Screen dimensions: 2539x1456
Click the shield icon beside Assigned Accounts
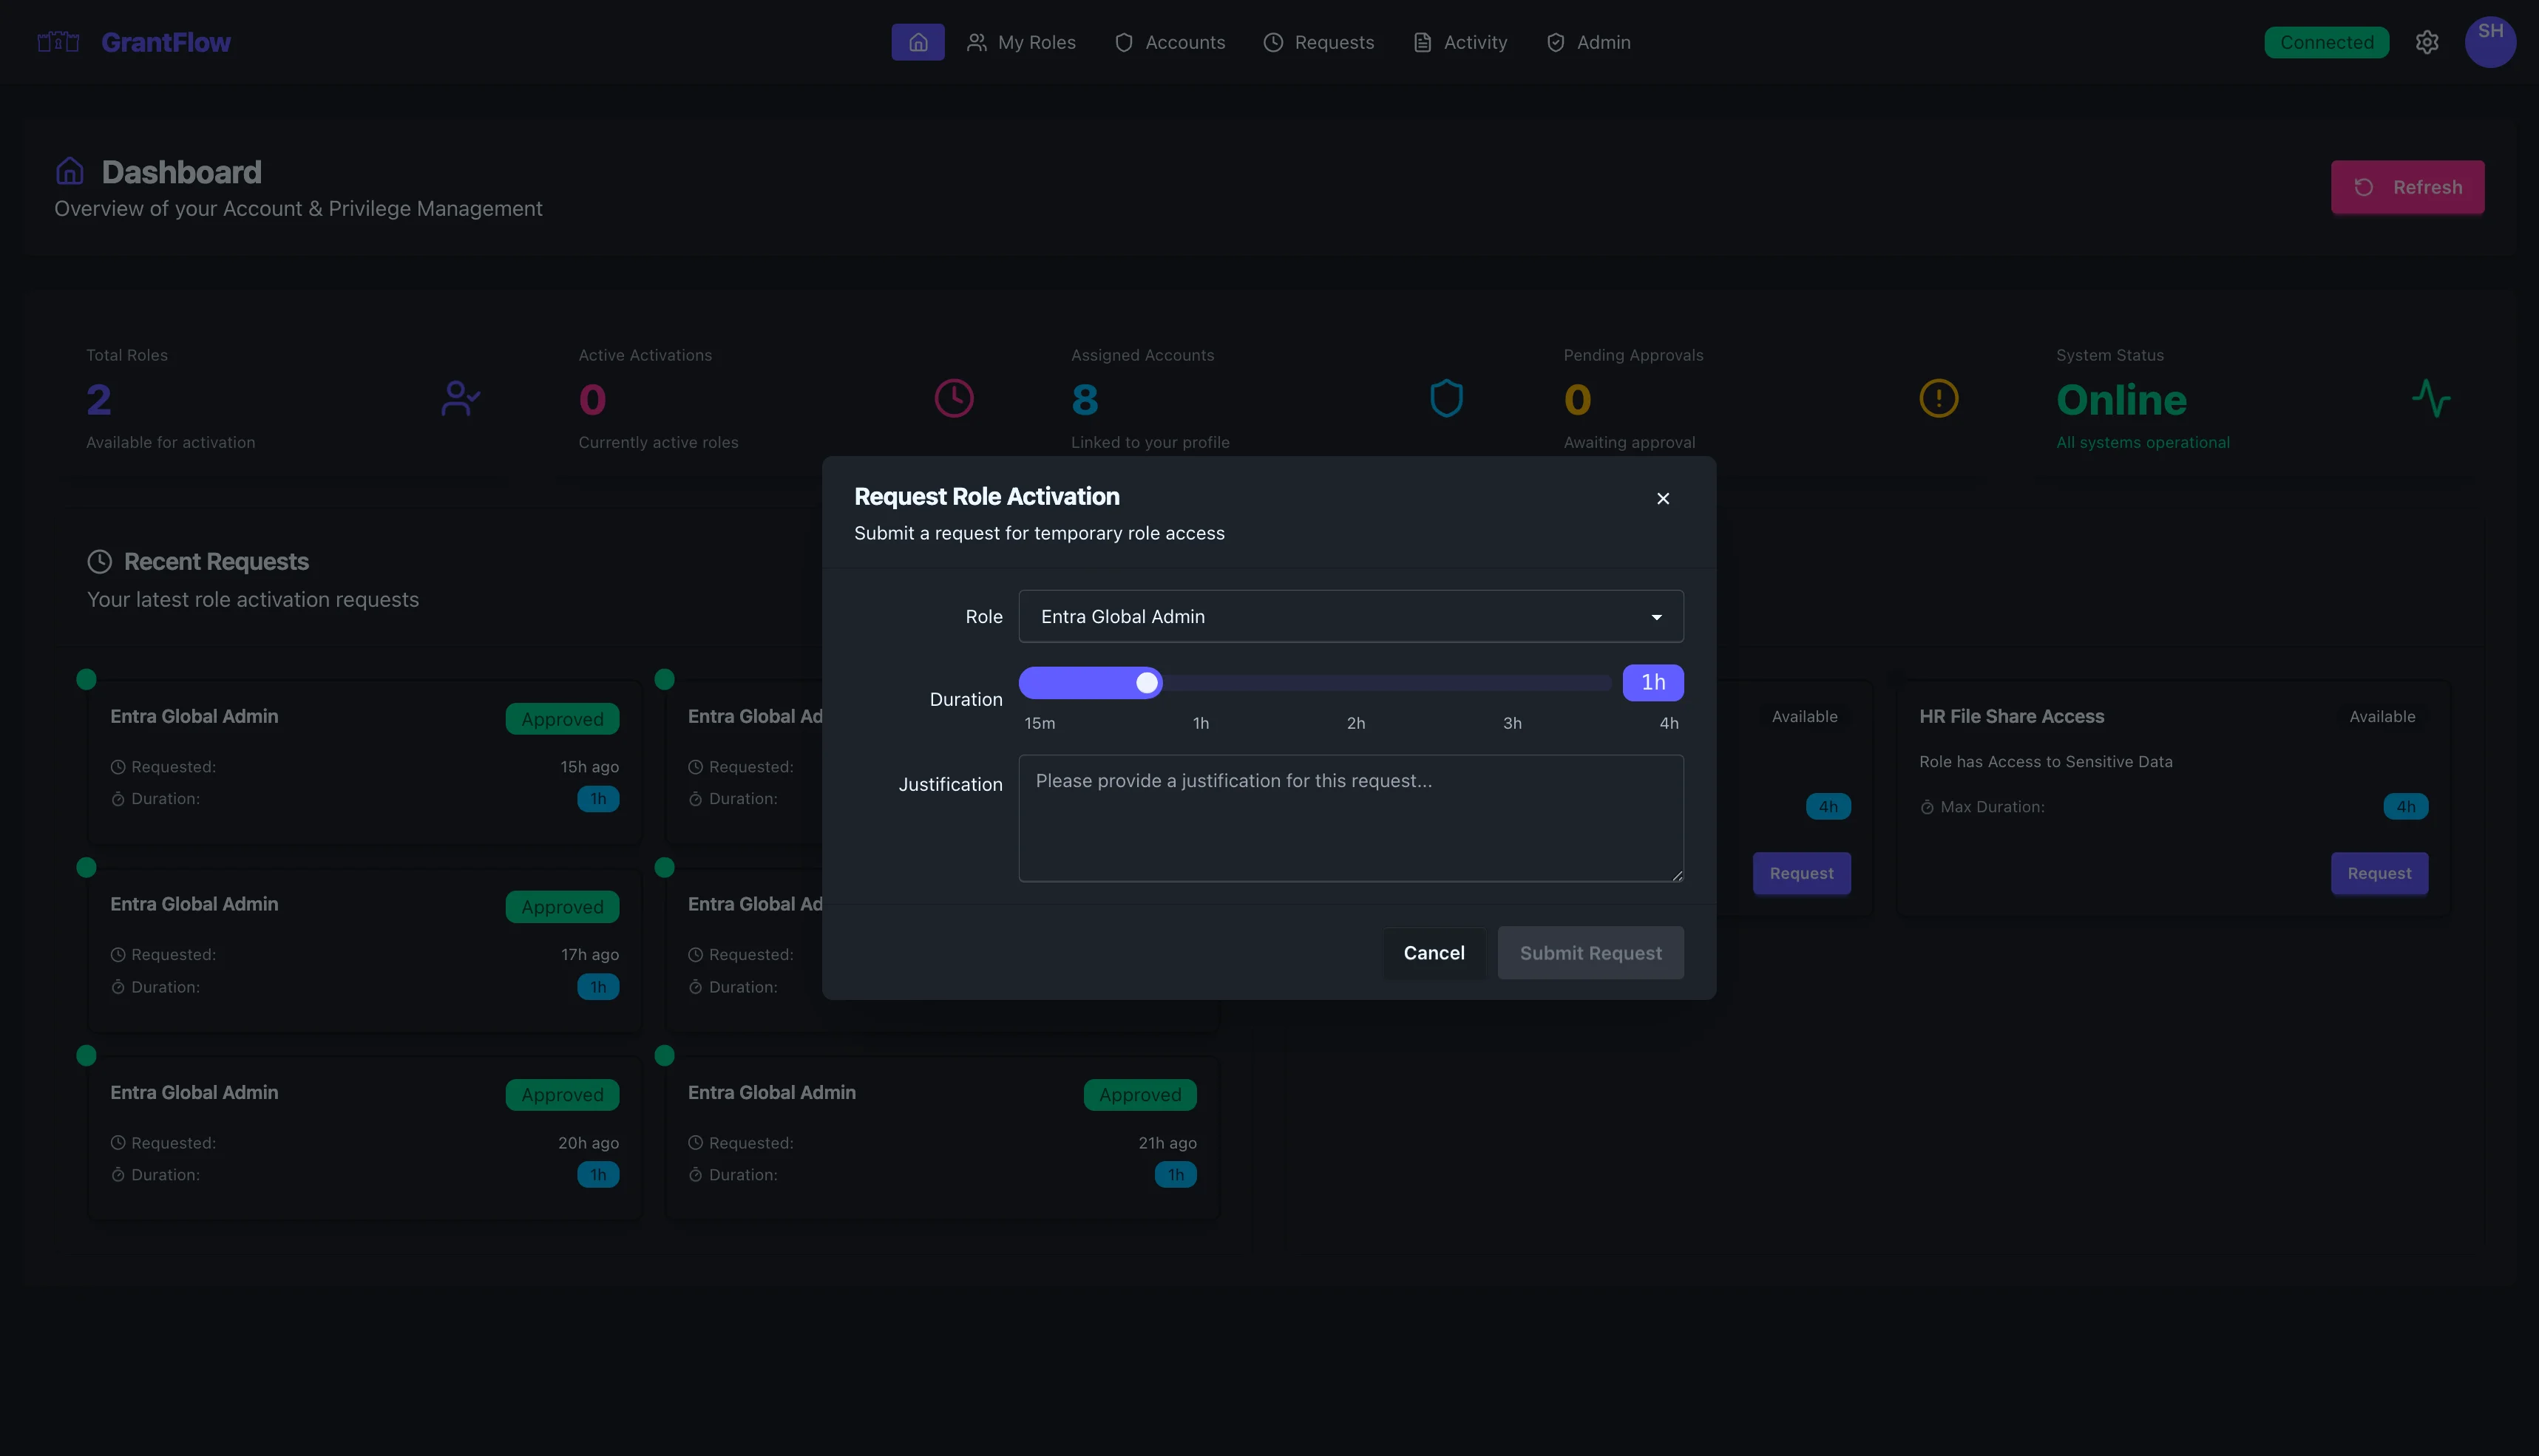pos(1446,398)
